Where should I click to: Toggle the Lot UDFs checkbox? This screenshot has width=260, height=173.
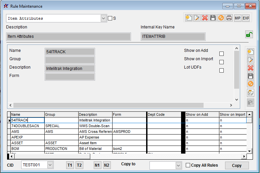click(x=221, y=70)
